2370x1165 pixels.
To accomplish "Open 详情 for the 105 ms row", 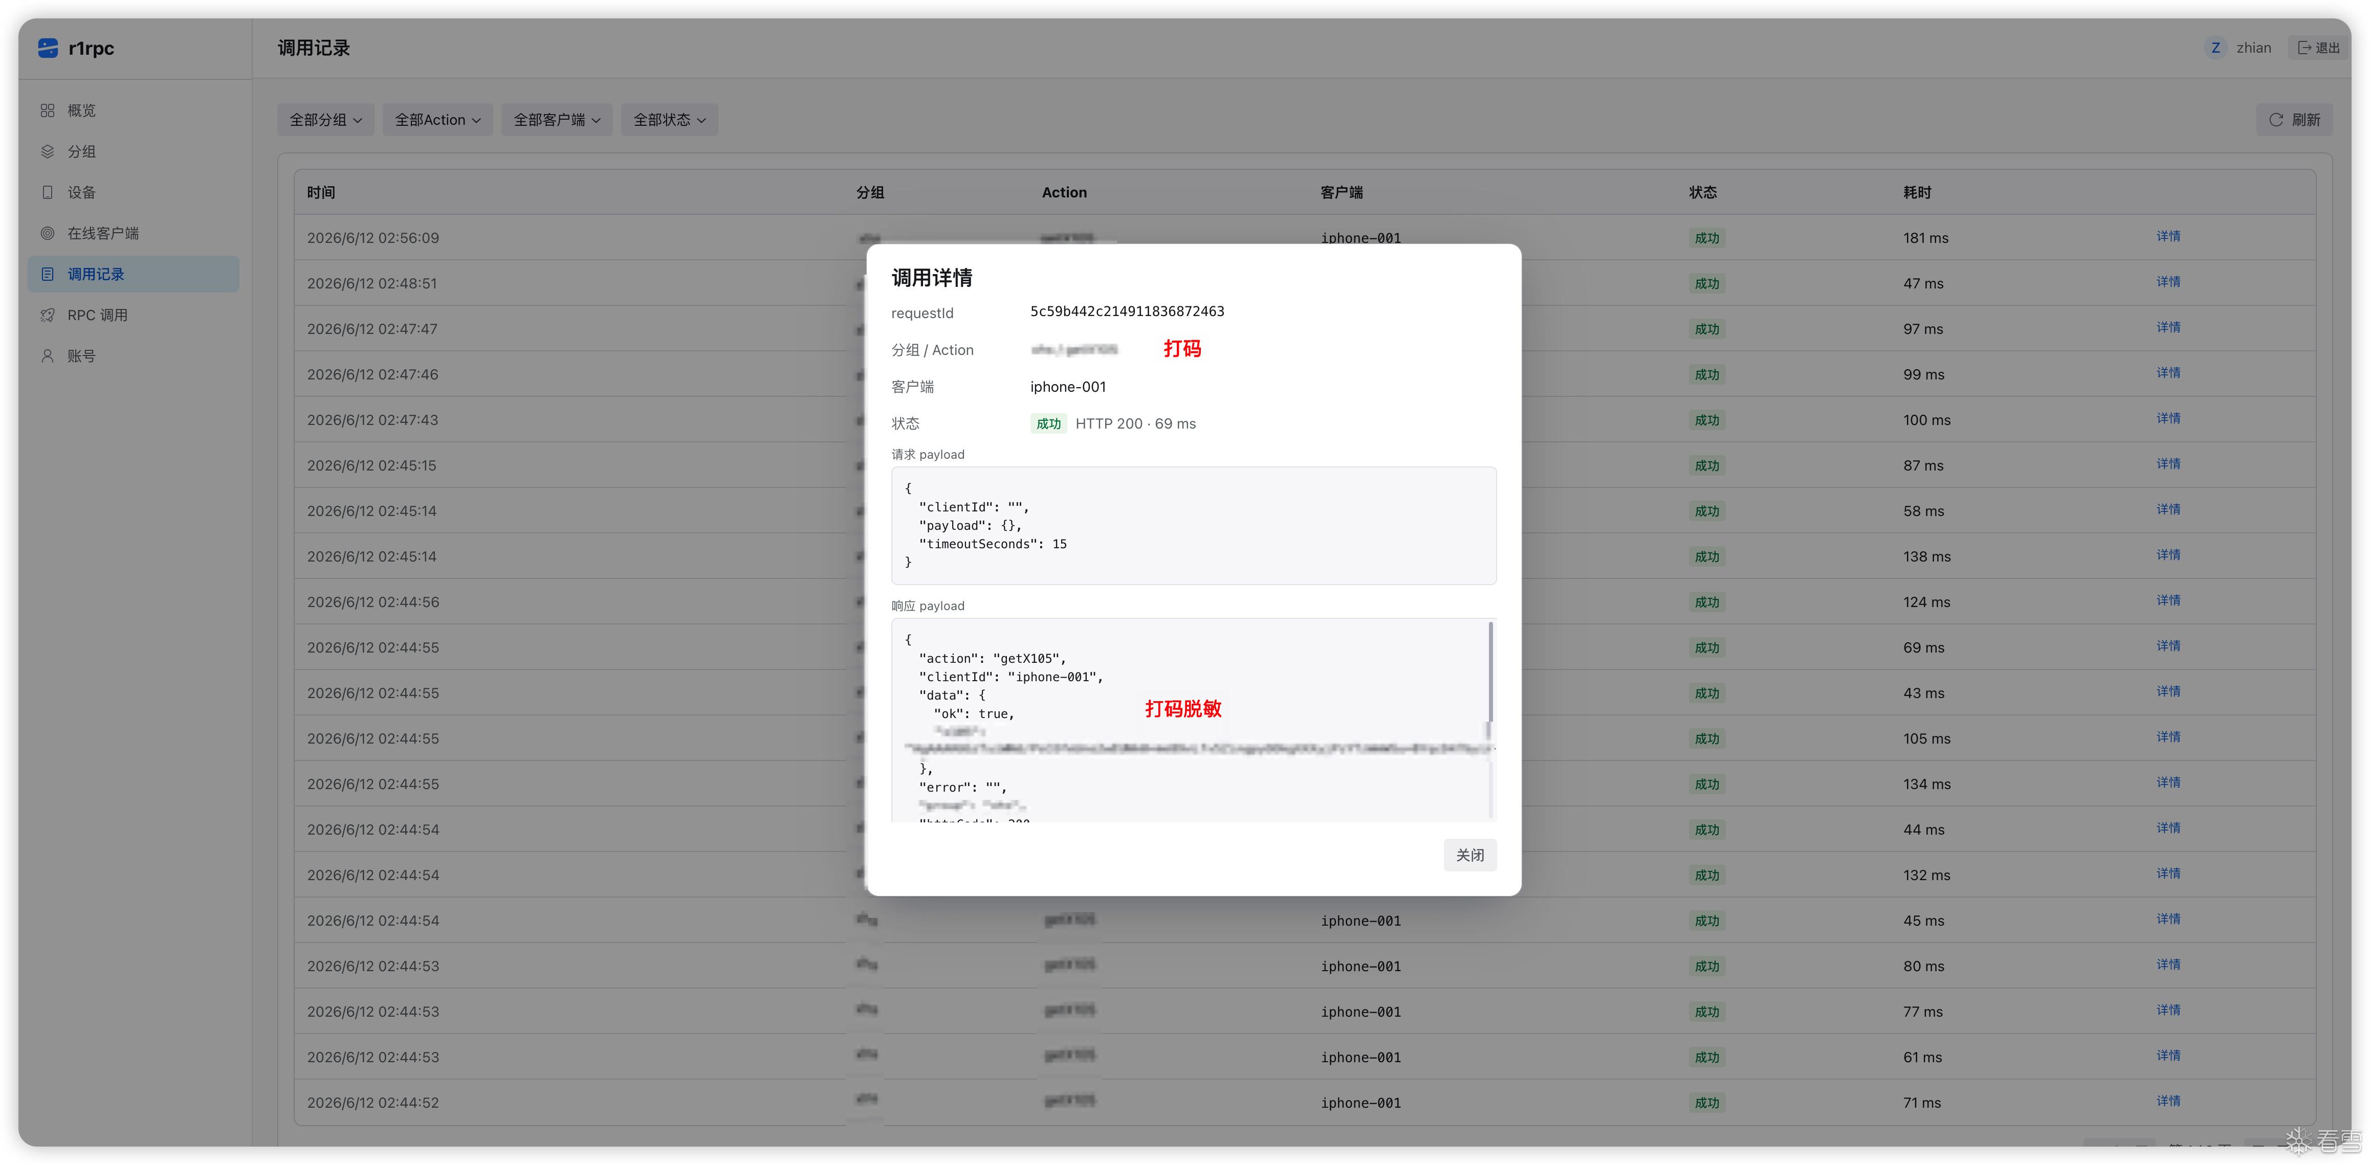I will point(2168,736).
